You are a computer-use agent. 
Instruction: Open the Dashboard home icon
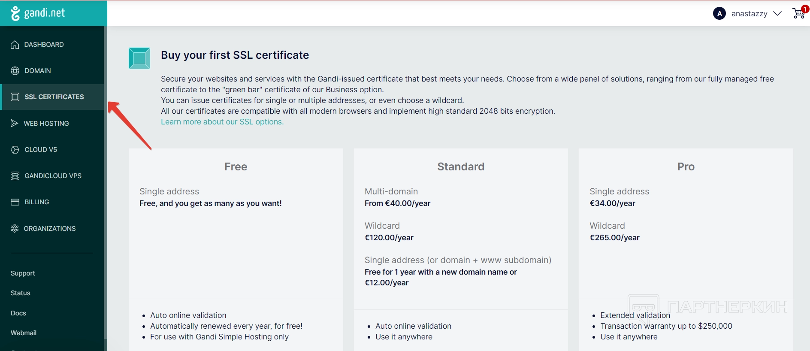[15, 45]
